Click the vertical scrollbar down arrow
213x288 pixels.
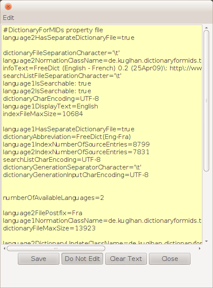[x=206, y=241]
